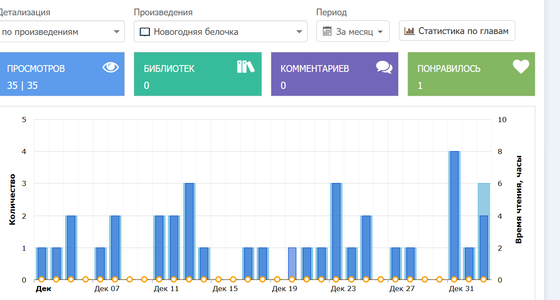Screen dimensions: 560x300
Task: Click the calendar icon in Период selector
Action: pos(327,31)
